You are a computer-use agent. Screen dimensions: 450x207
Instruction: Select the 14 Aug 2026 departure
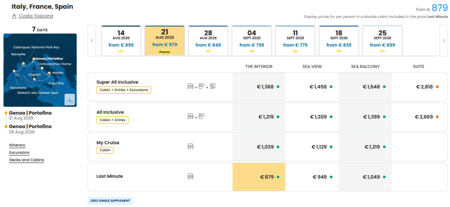click(x=121, y=41)
